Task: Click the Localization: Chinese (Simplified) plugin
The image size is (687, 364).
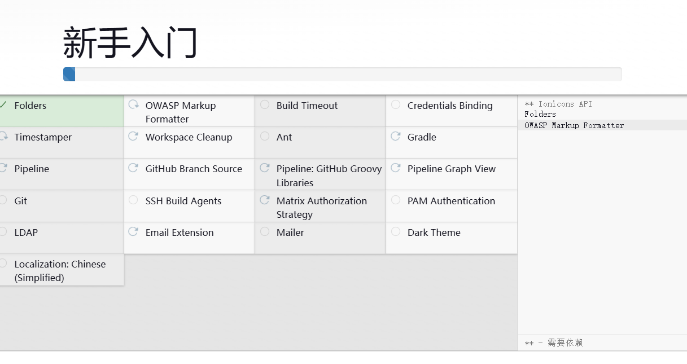Action: click(x=61, y=270)
